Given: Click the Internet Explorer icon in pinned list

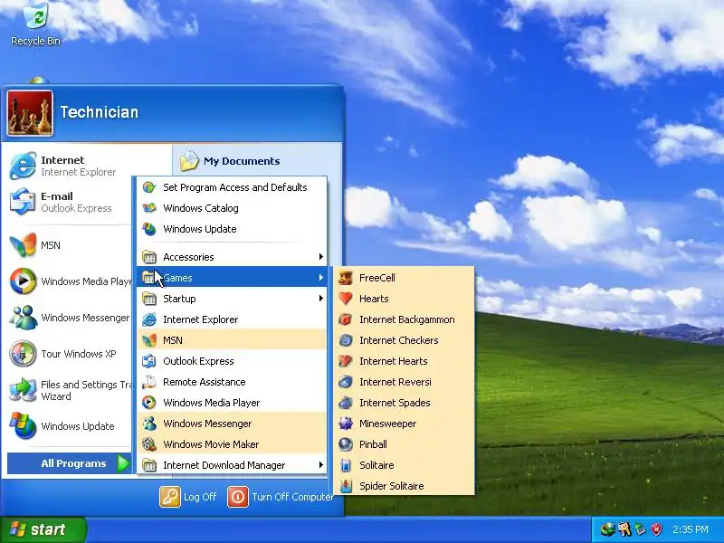Looking at the screenshot, I should pyautogui.click(x=23, y=166).
